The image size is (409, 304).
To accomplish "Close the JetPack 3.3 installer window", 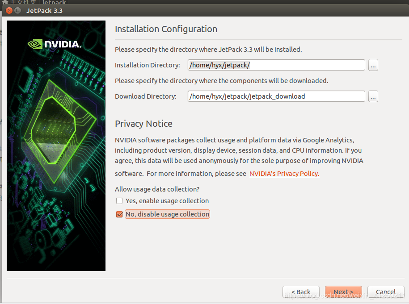I will pos(9,10).
